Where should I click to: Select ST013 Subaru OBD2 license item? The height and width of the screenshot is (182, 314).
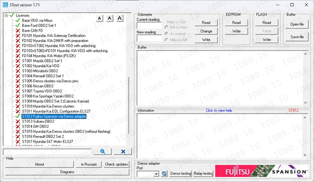[x=38, y=121]
